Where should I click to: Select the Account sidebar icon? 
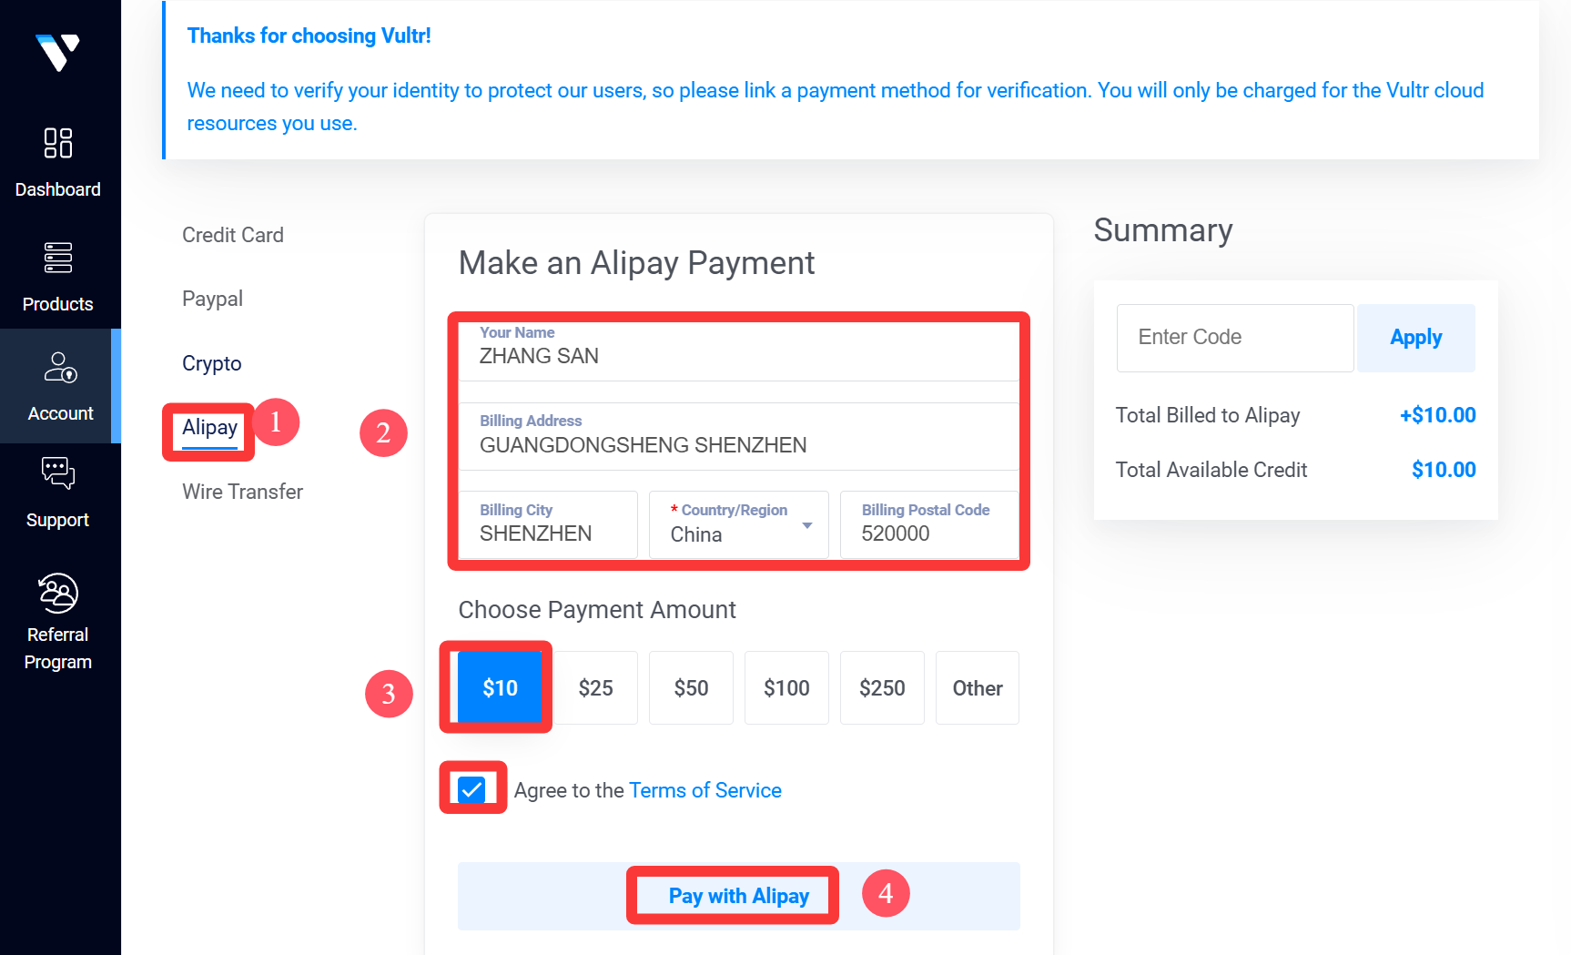coord(60,368)
